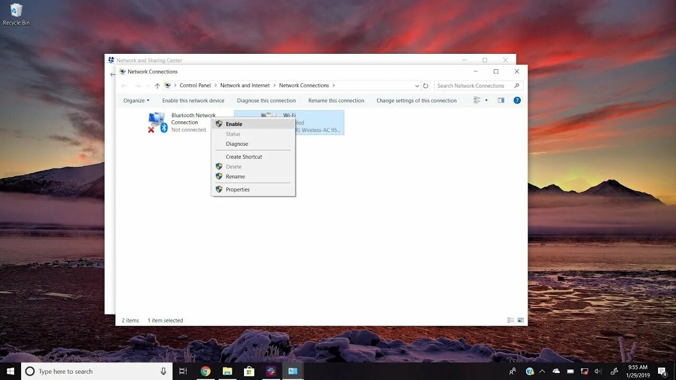
Task: Click the pen Windows Ink tray icon
Action: tap(614, 371)
